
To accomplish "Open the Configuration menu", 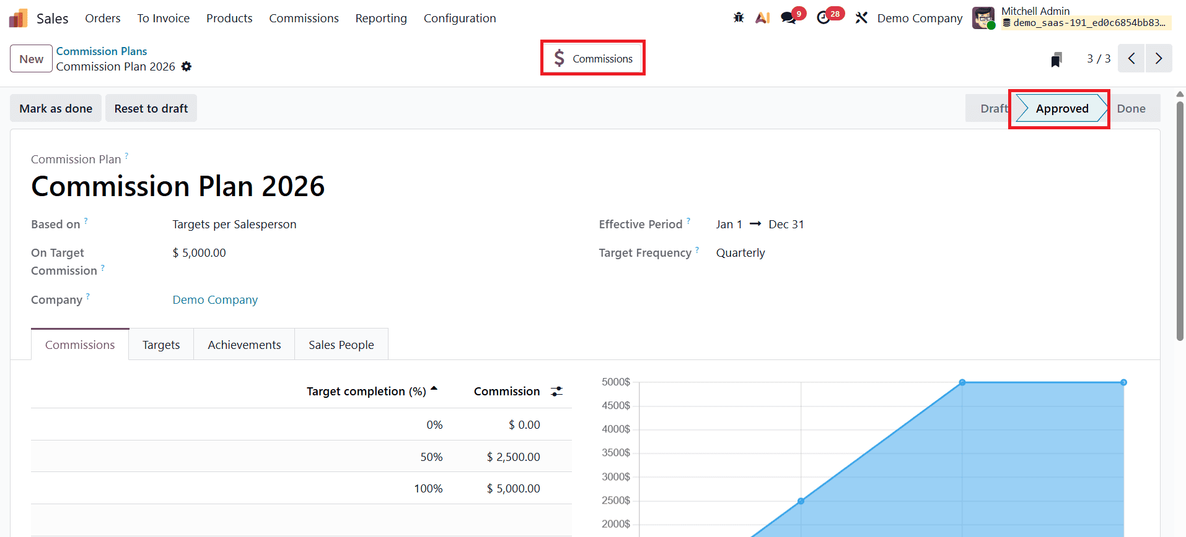I will [460, 18].
